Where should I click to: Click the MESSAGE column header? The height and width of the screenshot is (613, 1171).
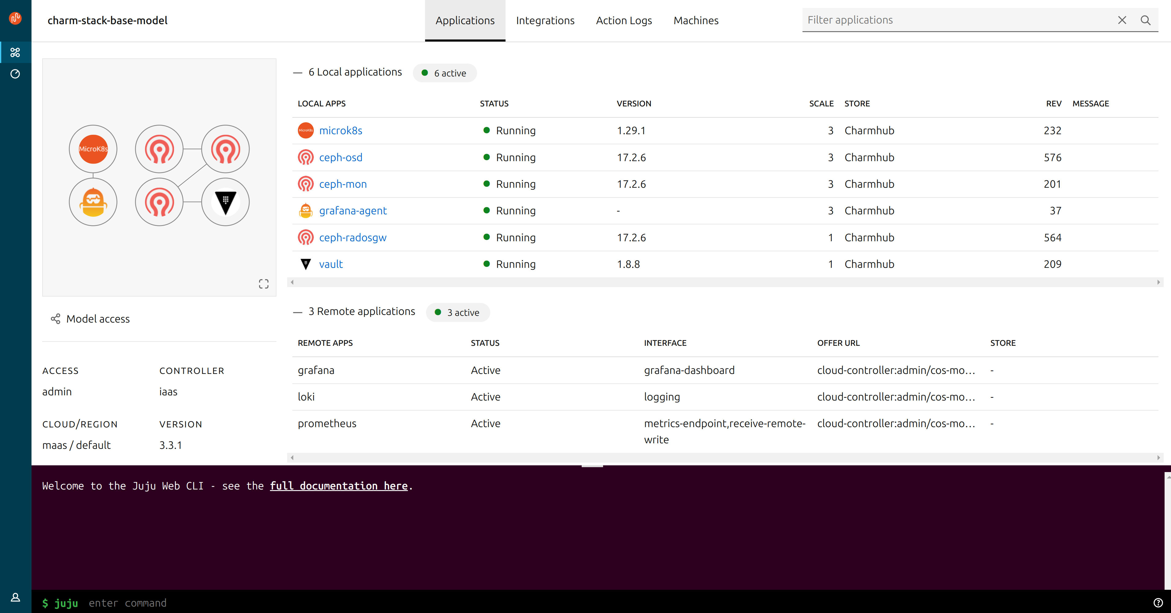point(1091,104)
